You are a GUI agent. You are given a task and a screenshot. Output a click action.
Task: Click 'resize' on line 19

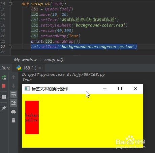48,31
